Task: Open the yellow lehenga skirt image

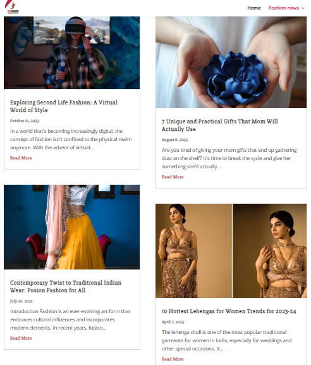Action: coord(71,227)
